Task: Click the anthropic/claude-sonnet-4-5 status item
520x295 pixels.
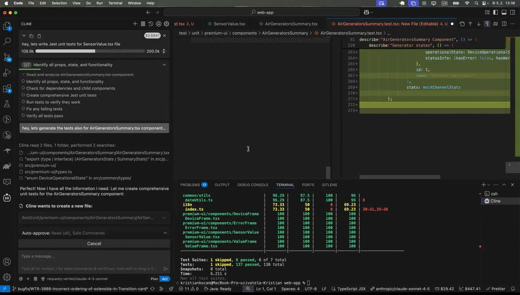Action: pyautogui.click(x=400, y=289)
